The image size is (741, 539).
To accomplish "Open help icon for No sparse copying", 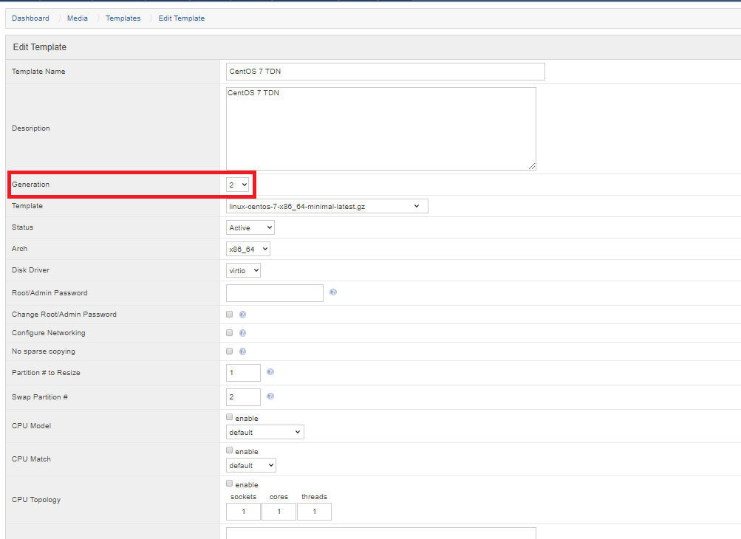I will [242, 351].
